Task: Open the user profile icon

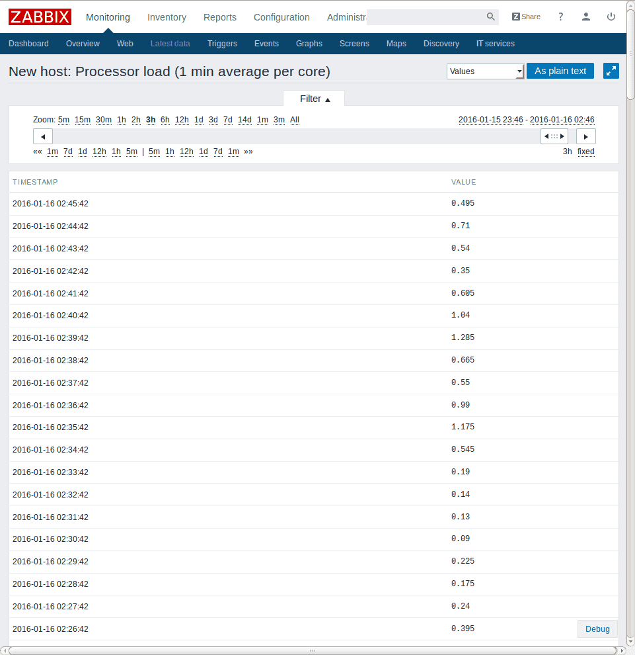Action: coord(585,17)
